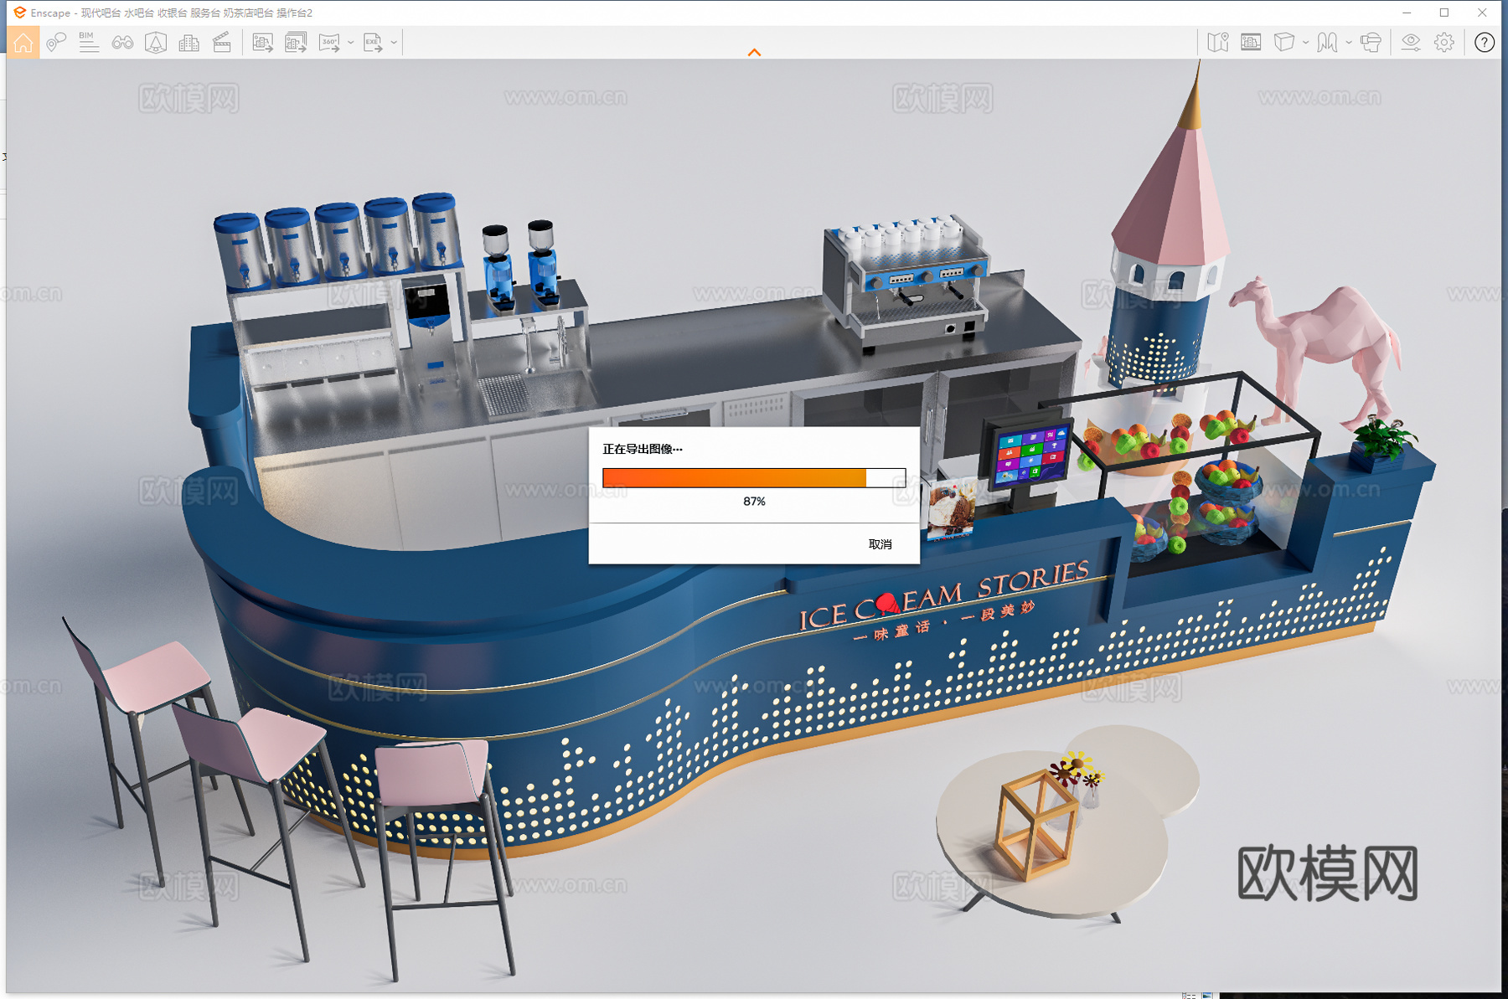Click the batch render images icon
Viewport: 1508px width, 999px height.
pyautogui.click(x=296, y=42)
